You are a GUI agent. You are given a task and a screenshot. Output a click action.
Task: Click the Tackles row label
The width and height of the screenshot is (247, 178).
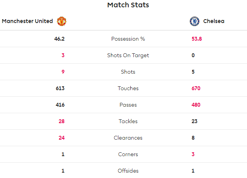(x=128, y=121)
